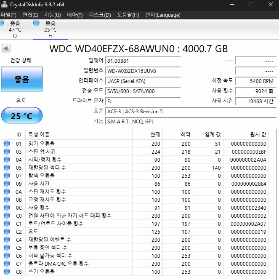Select the 재할당된 섹터 수 attribute name

pos(47,168)
